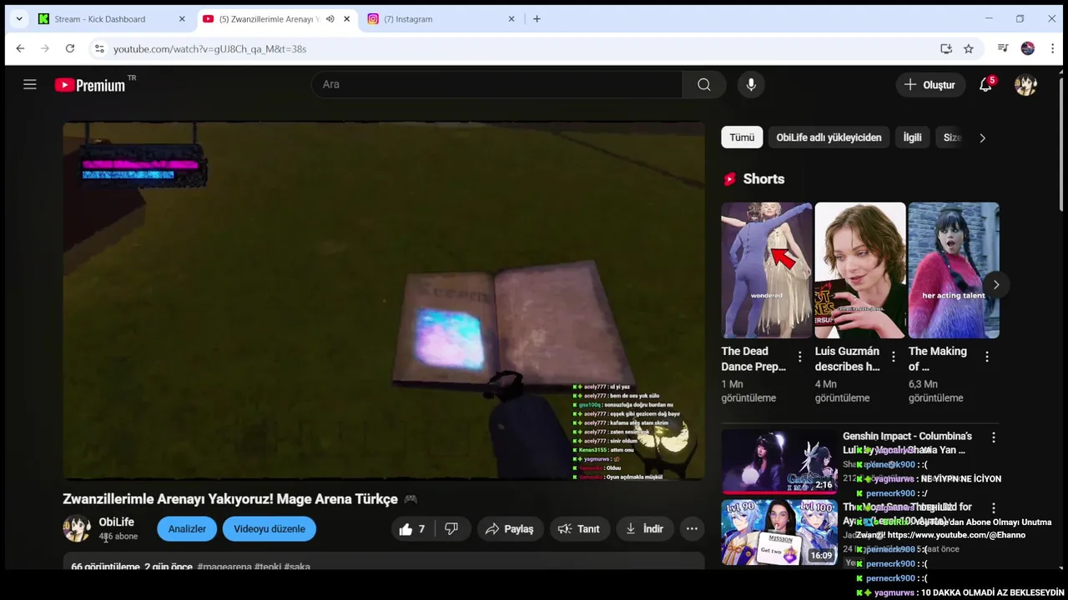
Task: Bookmark this page with the star icon
Action: point(969,49)
